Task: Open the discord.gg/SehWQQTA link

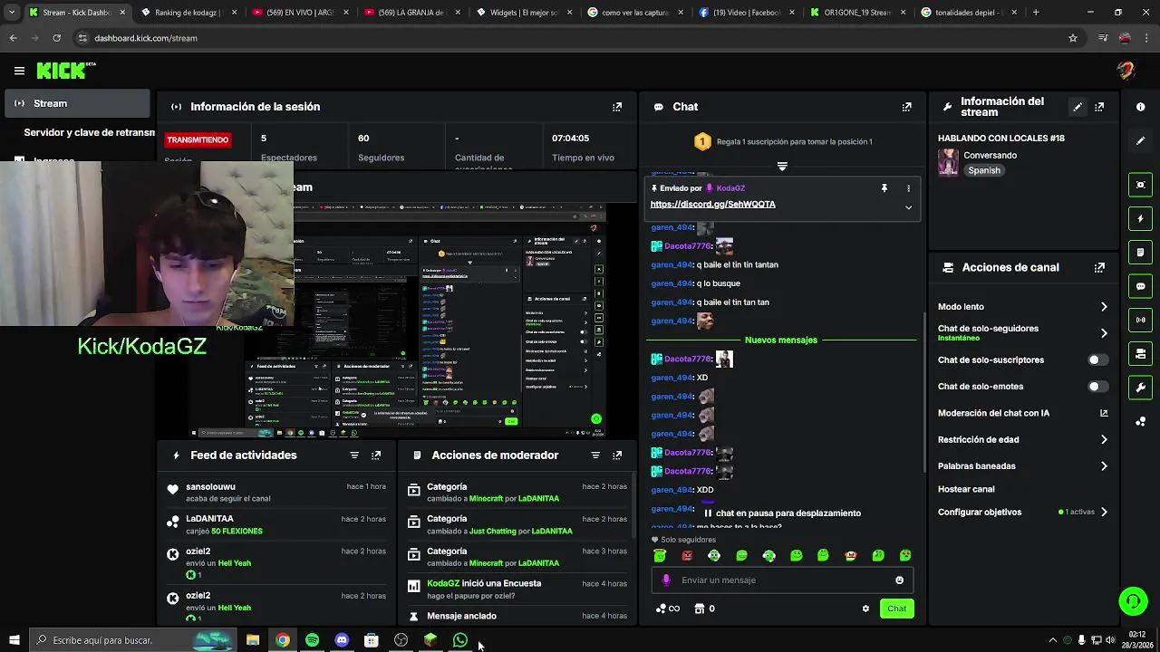Action: coord(712,205)
